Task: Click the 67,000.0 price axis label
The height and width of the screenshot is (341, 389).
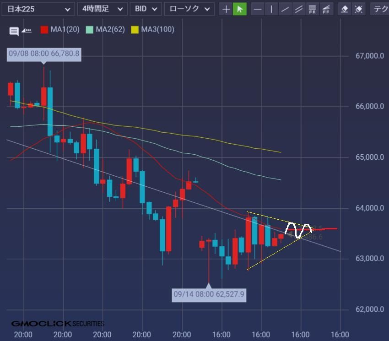Action: pos(370,56)
